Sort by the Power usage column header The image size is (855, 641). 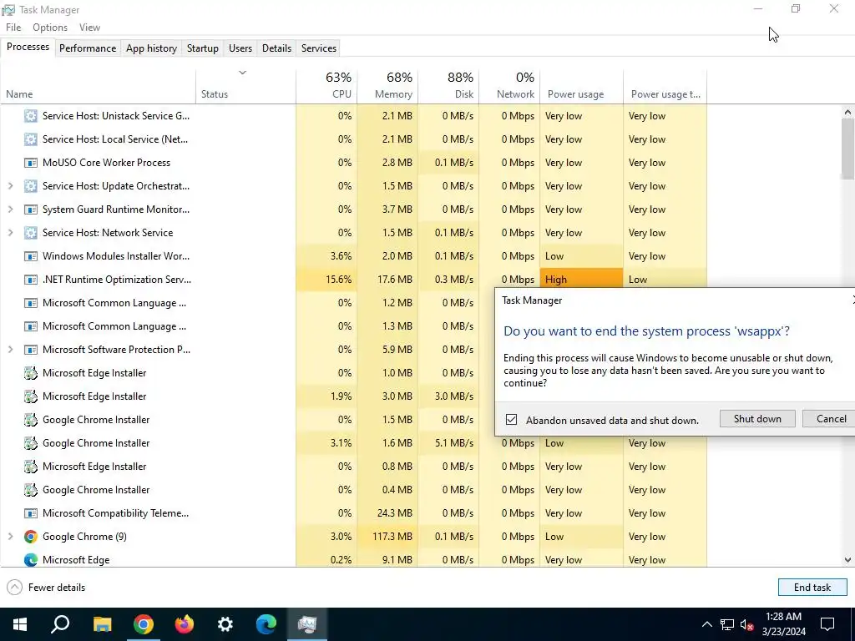[582, 86]
